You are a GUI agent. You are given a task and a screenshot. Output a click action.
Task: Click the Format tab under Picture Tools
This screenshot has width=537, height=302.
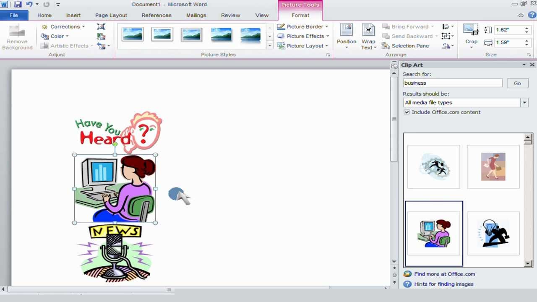click(x=300, y=15)
